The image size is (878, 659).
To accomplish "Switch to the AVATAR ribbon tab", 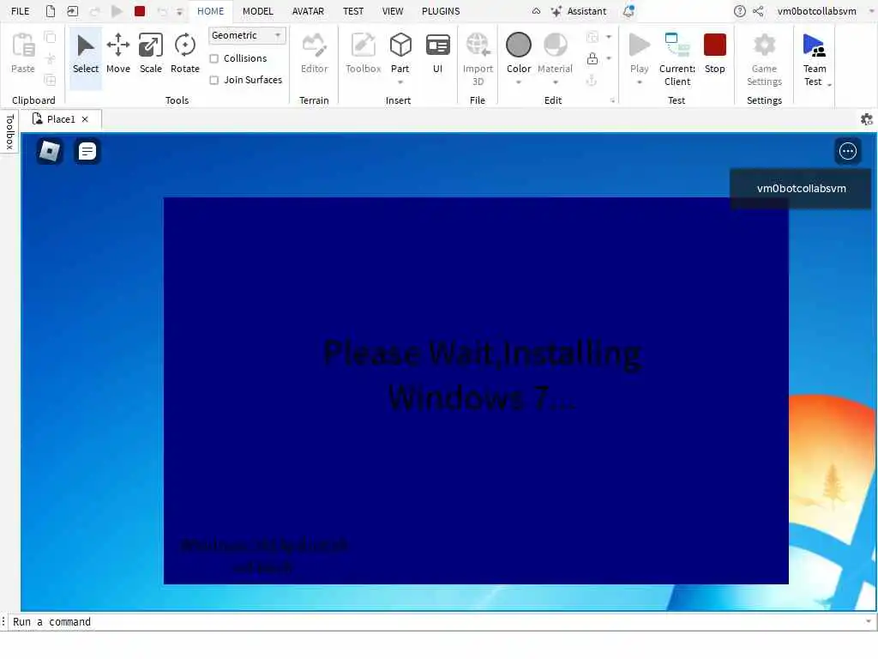I will 308,10.
